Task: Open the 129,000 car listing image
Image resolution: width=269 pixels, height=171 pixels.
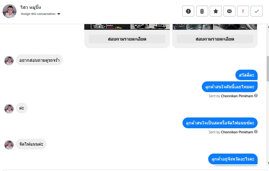Action: point(127,27)
